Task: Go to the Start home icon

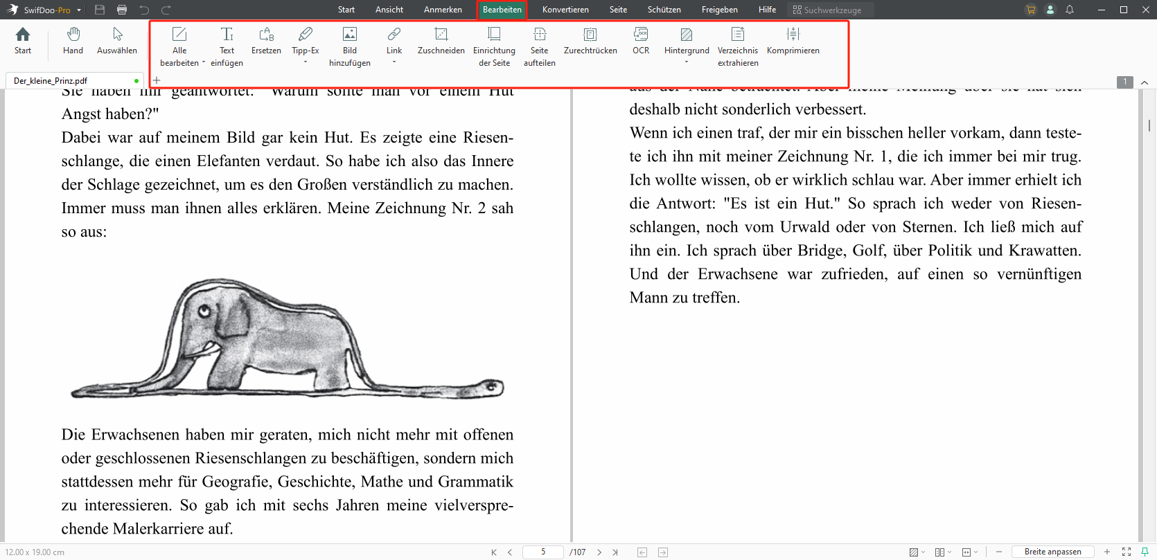Action: (23, 41)
